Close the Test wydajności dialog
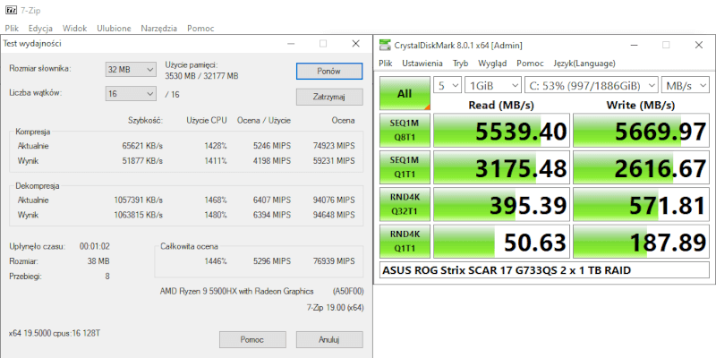The width and height of the screenshot is (716, 358). tap(355, 44)
